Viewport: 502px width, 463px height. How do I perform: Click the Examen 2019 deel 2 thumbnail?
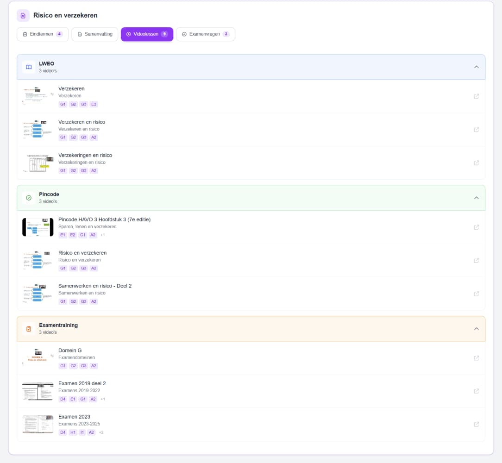click(38, 391)
